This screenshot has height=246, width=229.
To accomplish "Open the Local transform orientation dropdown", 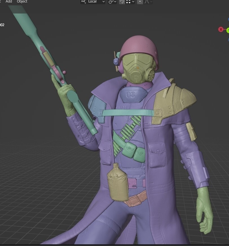I will point(93,2).
